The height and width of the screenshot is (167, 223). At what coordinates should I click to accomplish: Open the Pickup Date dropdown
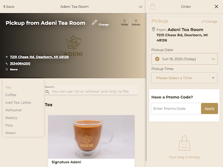184,59
